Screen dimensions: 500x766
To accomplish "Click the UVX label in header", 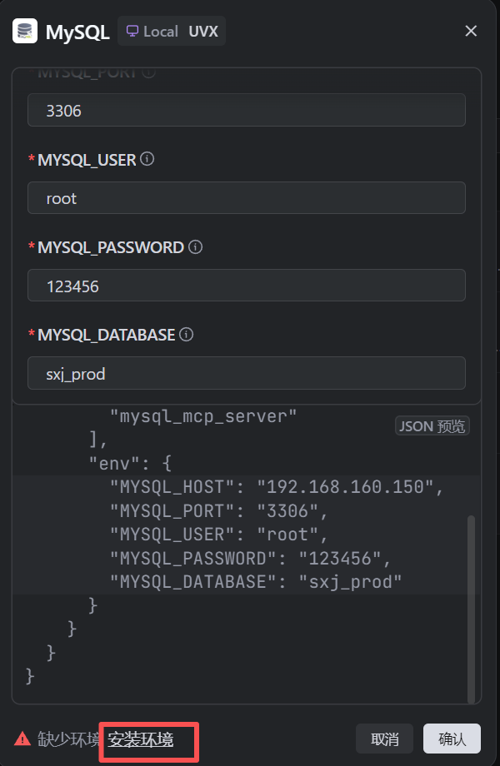I will tap(203, 32).
